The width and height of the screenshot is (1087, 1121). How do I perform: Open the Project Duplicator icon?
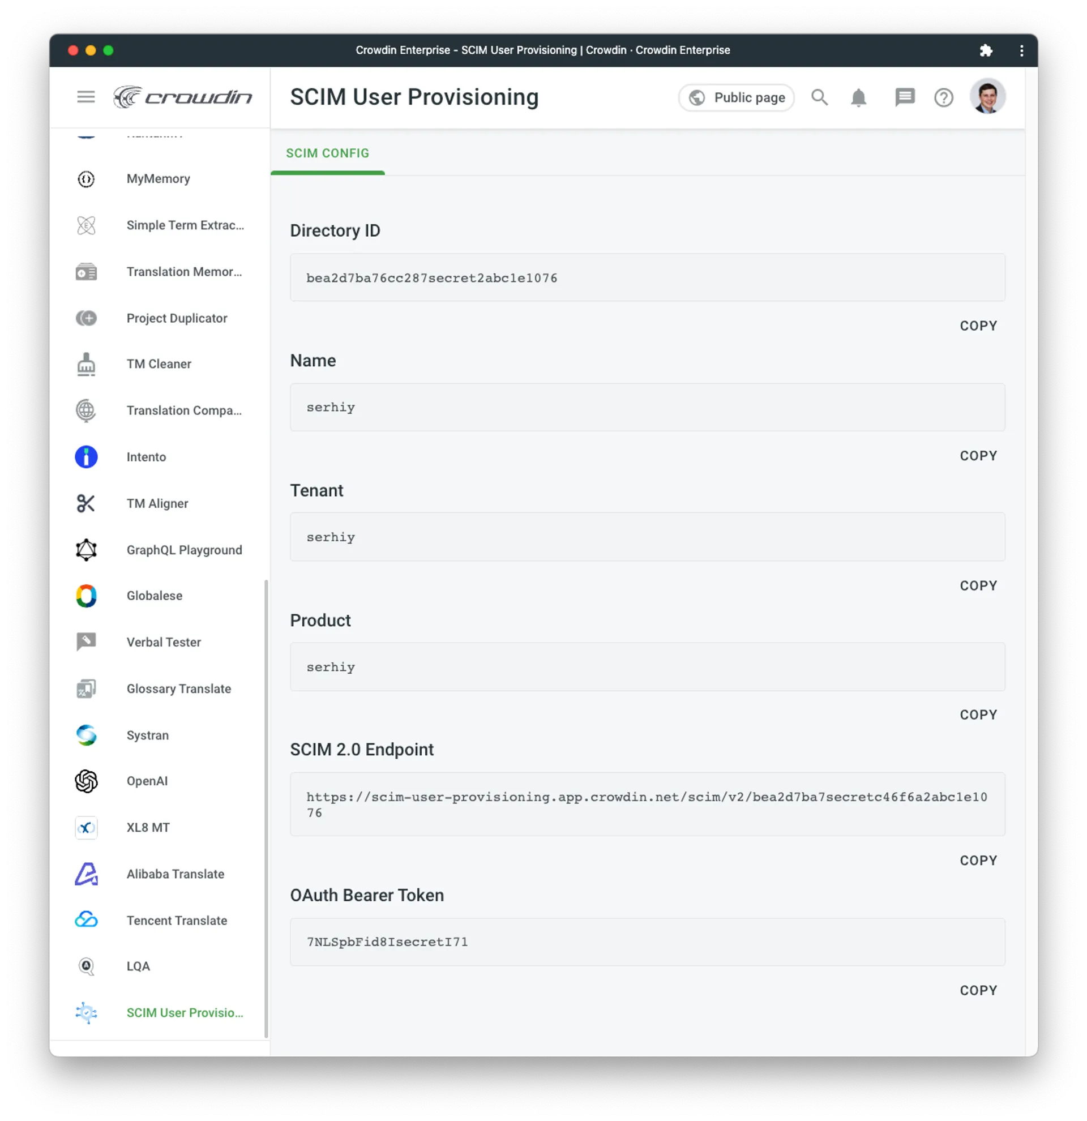click(x=85, y=318)
